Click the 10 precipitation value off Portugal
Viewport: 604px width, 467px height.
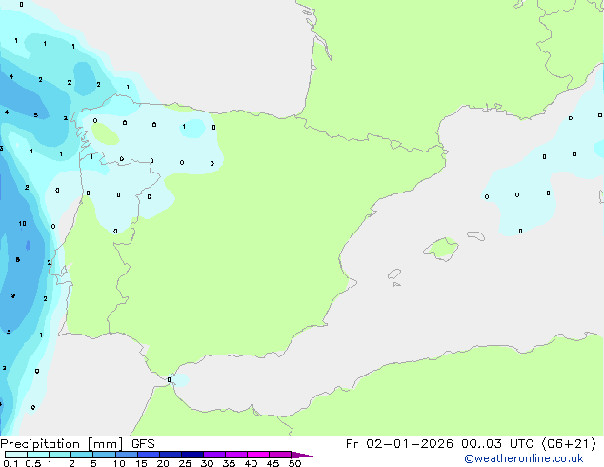tap(22, 223)
